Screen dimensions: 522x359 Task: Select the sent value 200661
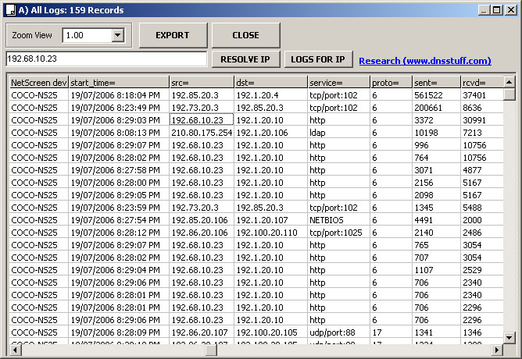(x=437, y=108)
